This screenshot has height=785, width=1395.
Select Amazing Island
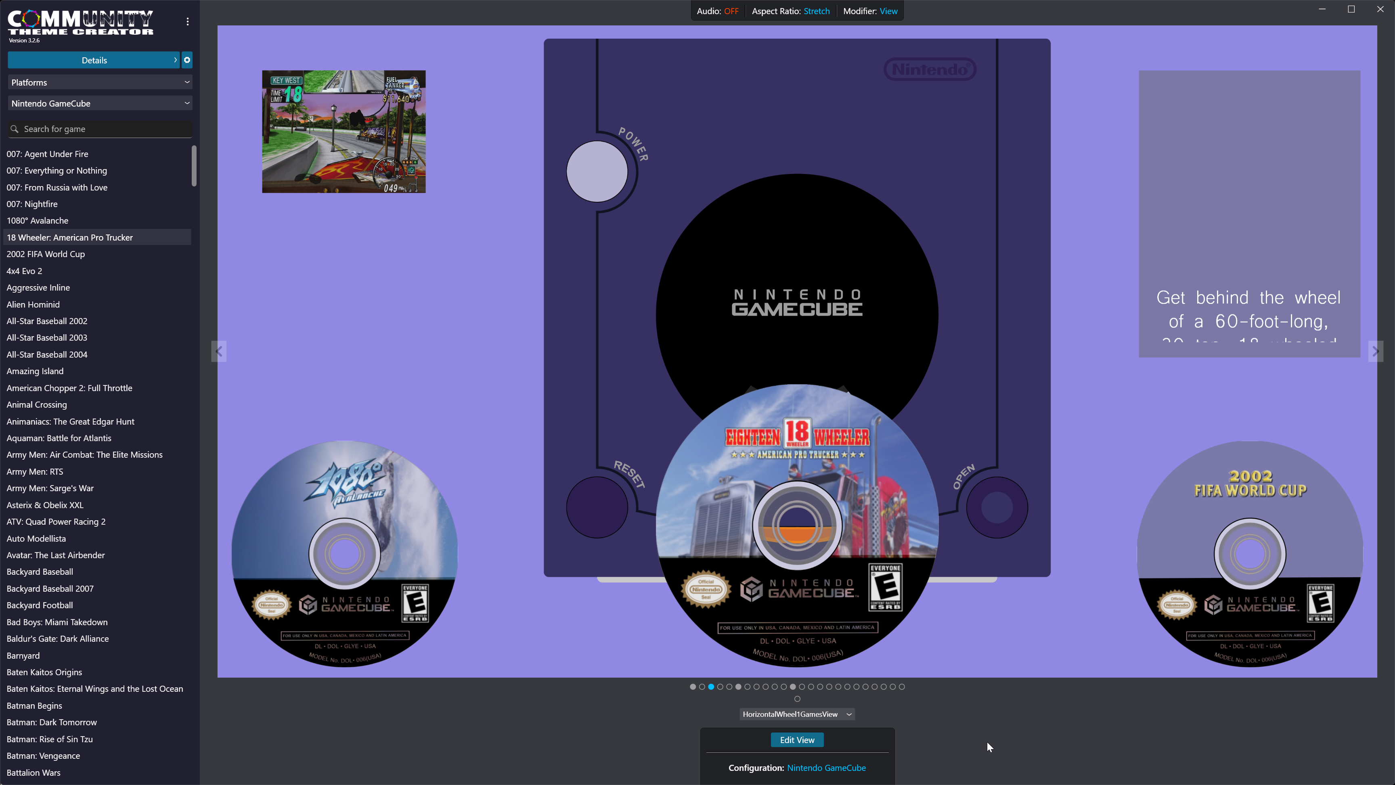click(x=35, y=371)
